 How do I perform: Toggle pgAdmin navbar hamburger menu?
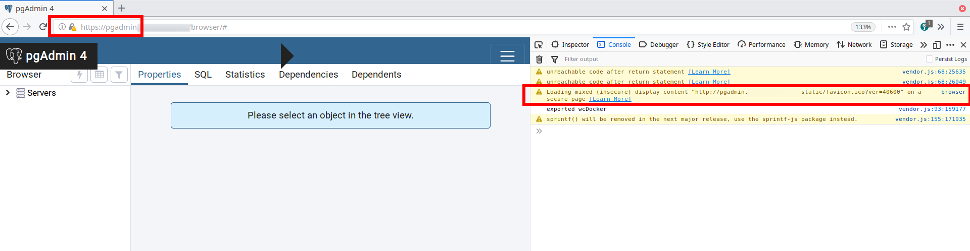click(x=507, y=56)
